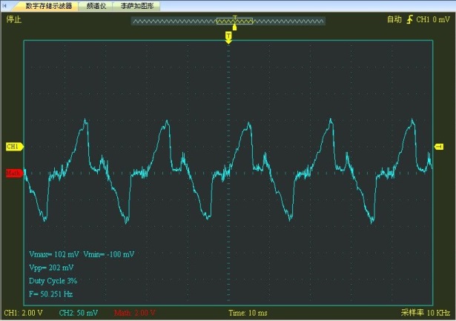456x321 pixels.
Task: Click the CH1: 2.00 V scale readout
Action: coord(24,313)
